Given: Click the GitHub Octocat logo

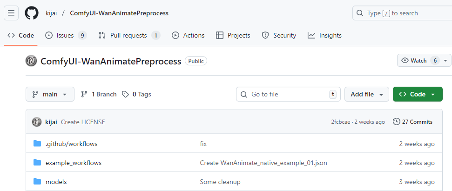Looking at the screenshot, I should pos(32,13).
